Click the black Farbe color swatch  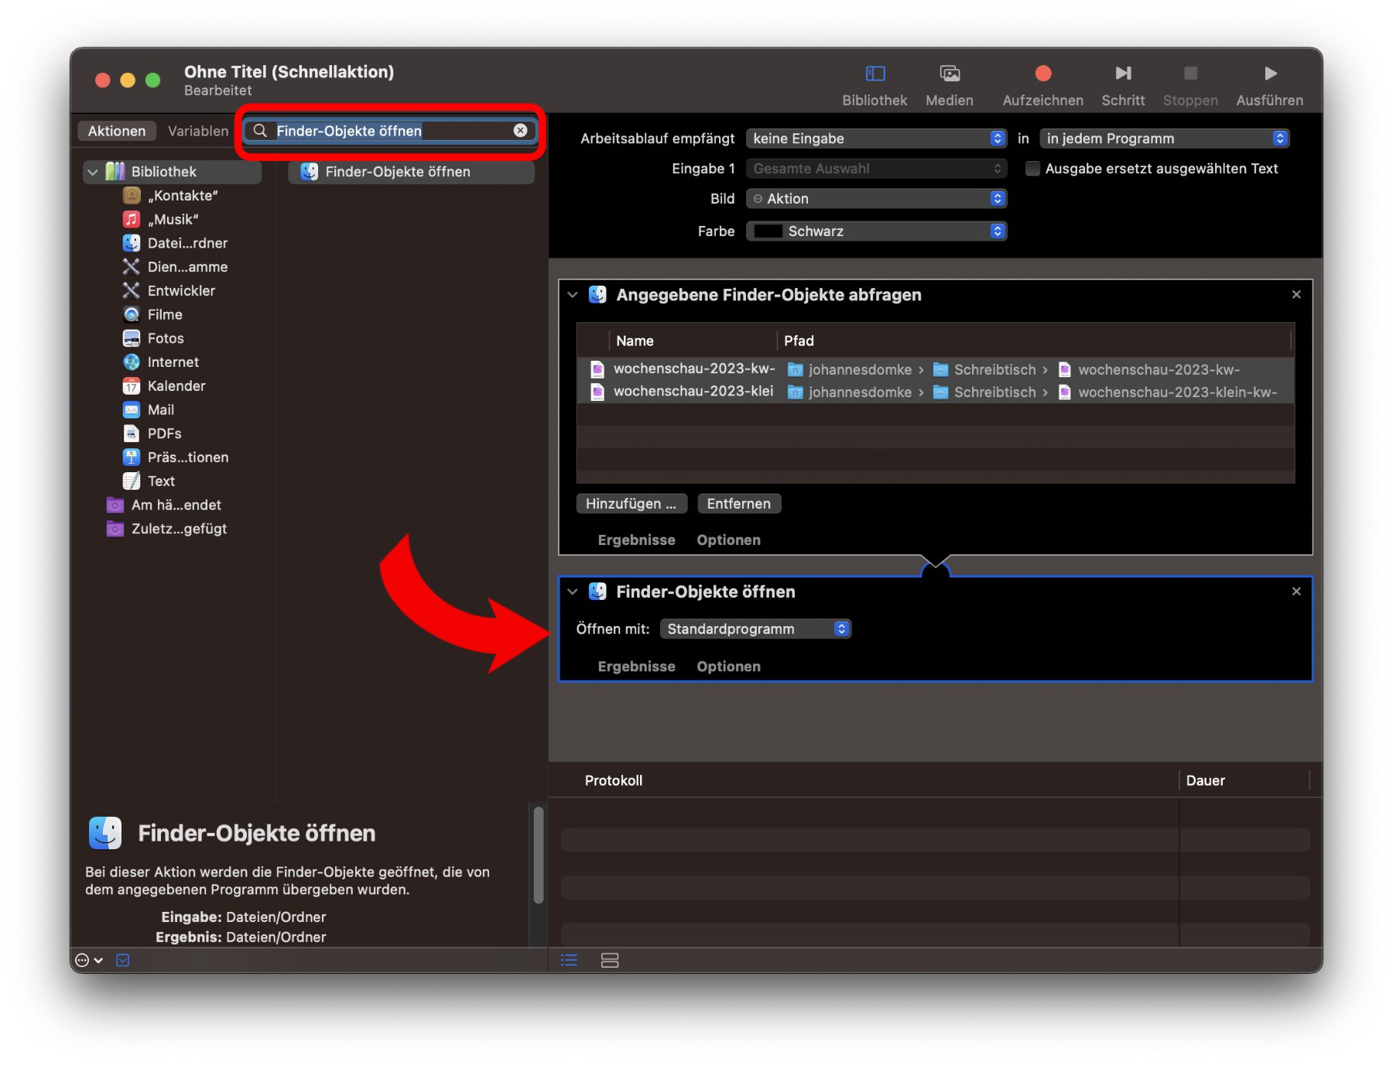(x=768, y=231)
